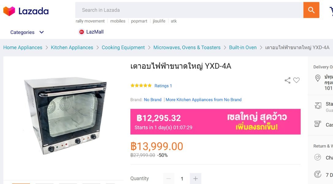333x184 pixels.
Task: Go to Built-in Oven breadcrumb
Action: [x=243, y=48]
